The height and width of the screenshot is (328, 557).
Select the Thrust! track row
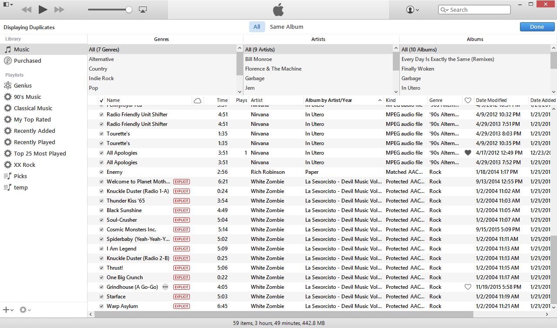tap(319, 268)
